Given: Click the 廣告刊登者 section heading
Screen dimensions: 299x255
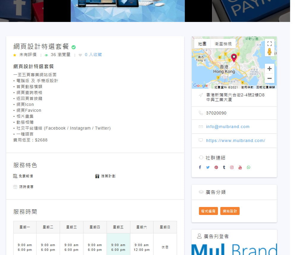Looking at the screenshot, I should [x=216, y=236].
